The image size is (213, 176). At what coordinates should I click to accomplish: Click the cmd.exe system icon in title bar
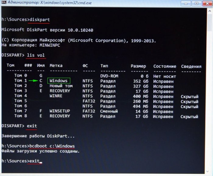pos(4,3)
